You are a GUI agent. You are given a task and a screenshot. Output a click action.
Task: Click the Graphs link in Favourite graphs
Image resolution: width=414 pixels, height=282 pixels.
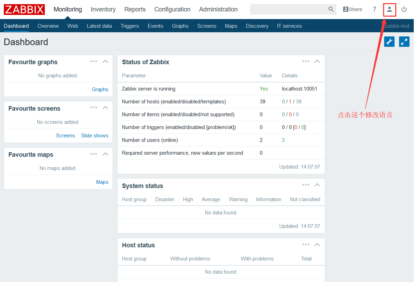tap(100, 89)
